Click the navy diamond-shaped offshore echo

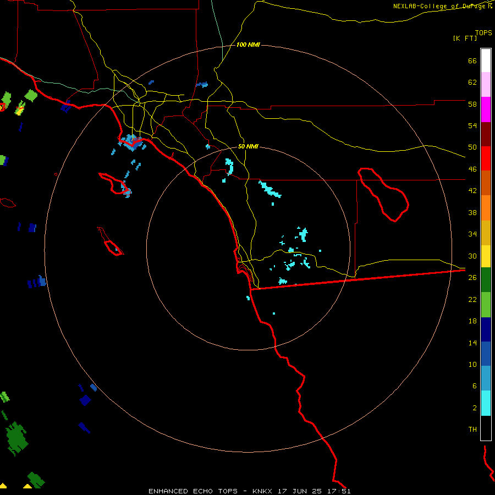tap(85, 400)
